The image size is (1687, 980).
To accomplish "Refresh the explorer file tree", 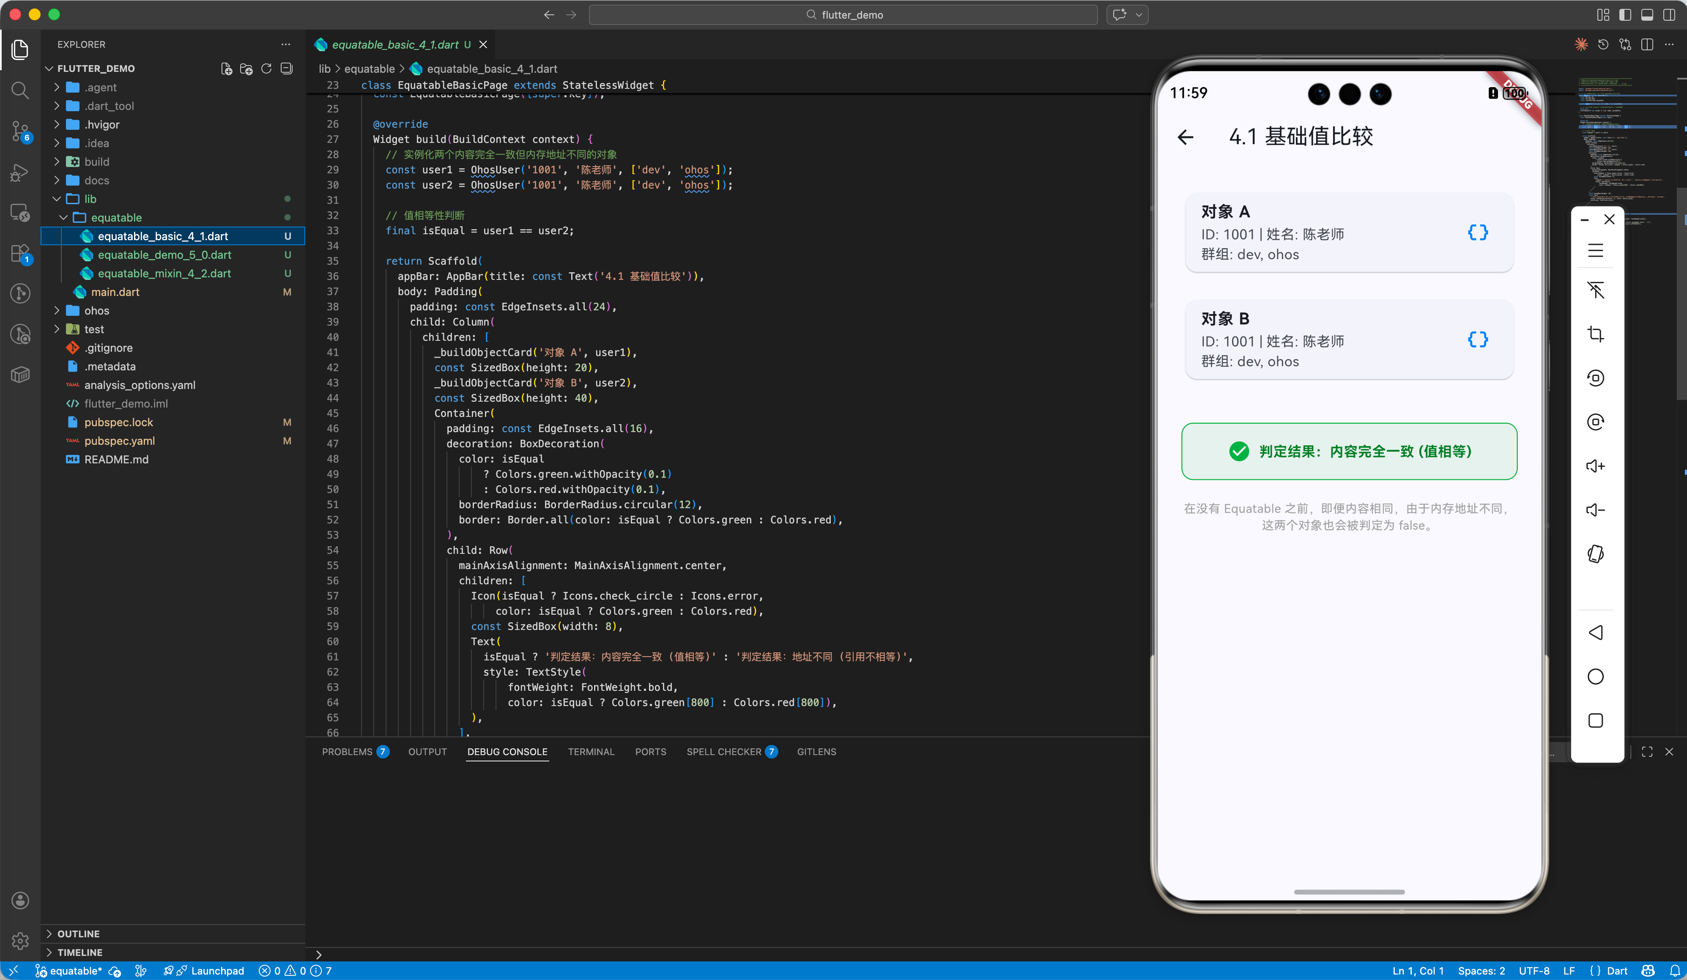I will coord(266,68).
